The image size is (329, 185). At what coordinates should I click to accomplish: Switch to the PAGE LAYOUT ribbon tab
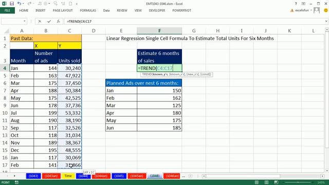pyautogui.click(x=63, y=10)
